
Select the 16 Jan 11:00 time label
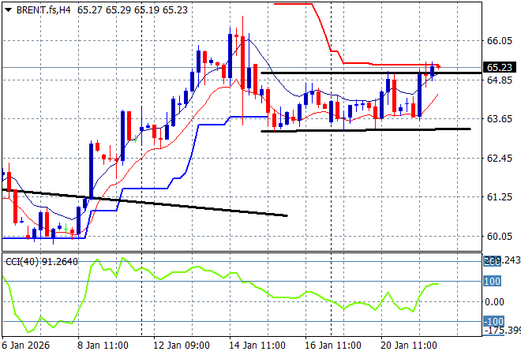pos(333,346)
